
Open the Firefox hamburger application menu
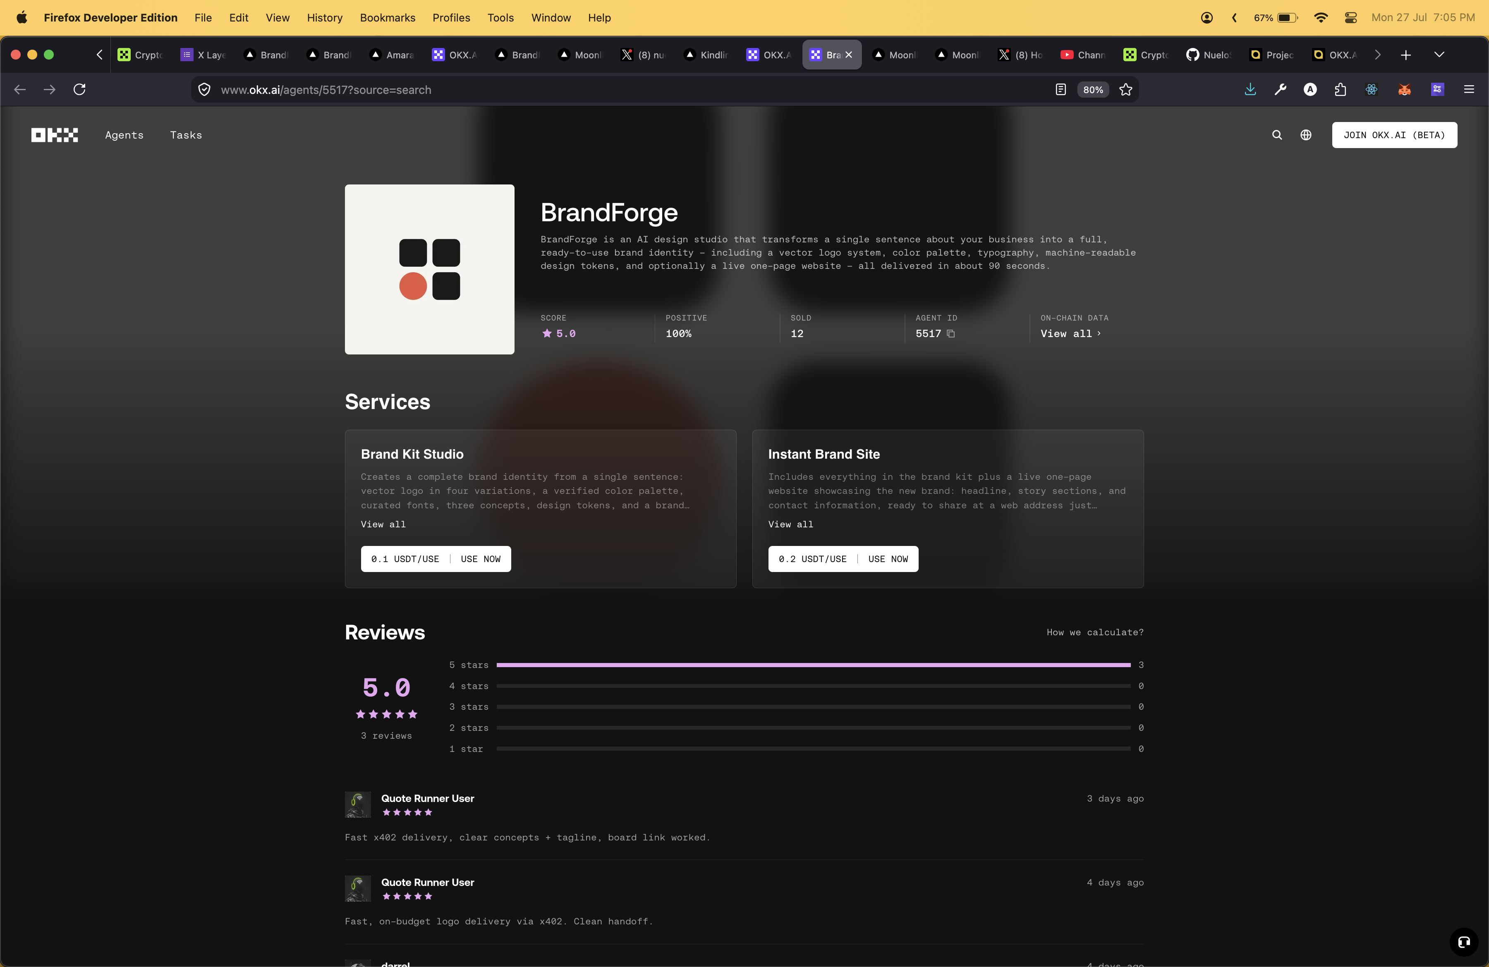1469,89
